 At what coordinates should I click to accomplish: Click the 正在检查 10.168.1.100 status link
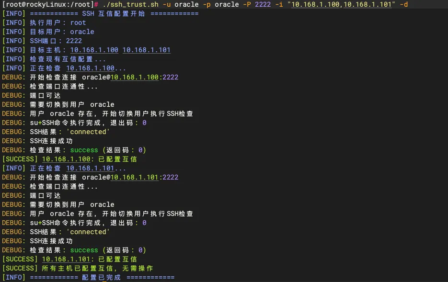coord(91,68)
